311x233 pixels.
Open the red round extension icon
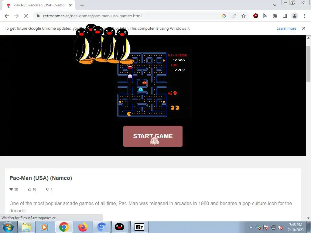coord(256,16)
